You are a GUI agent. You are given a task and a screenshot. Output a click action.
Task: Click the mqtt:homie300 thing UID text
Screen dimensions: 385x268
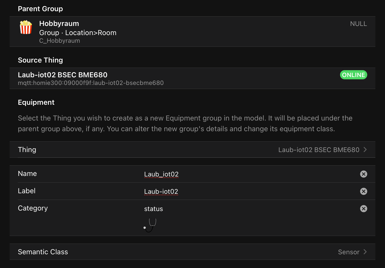coord(91,83)
